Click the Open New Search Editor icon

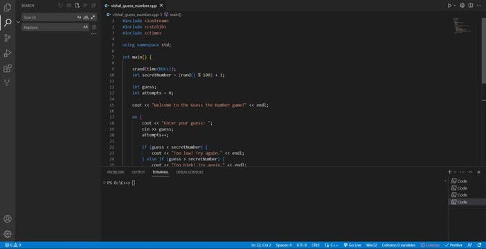pyautogui.click(x=77, y=6)
